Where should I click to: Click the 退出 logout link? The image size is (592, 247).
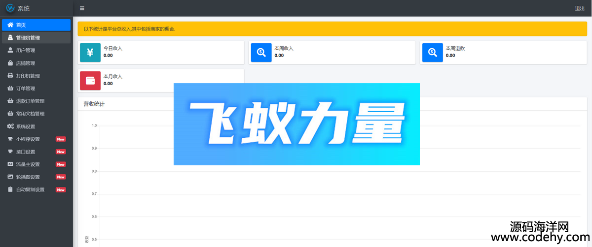click(580, 8)
